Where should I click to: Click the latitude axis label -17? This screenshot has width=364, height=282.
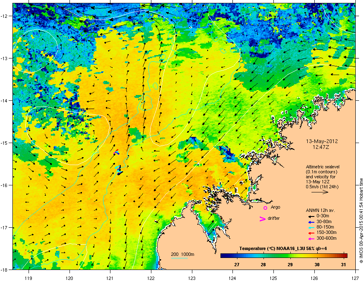(x=4, y=227)
